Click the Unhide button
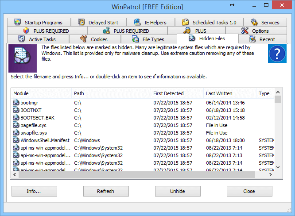 point(178,191)
